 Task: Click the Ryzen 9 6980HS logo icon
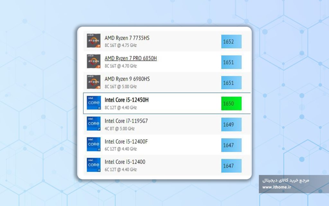coord(93,82)
